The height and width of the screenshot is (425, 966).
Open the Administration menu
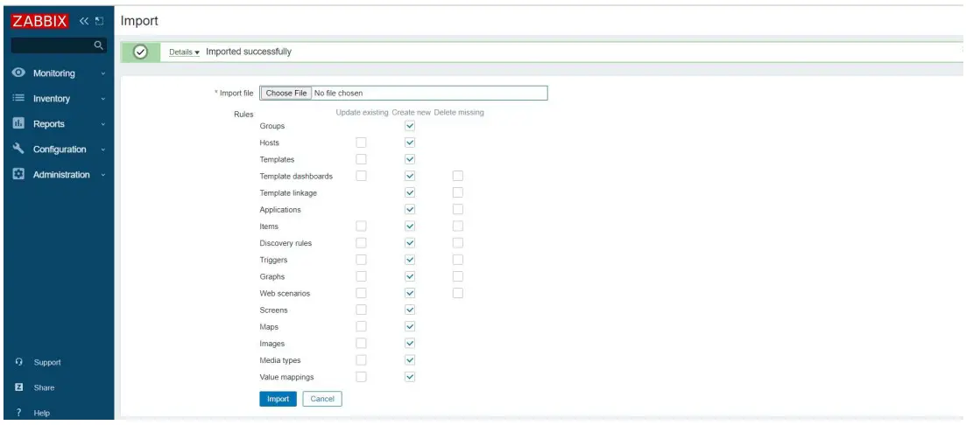coord(61,175)
